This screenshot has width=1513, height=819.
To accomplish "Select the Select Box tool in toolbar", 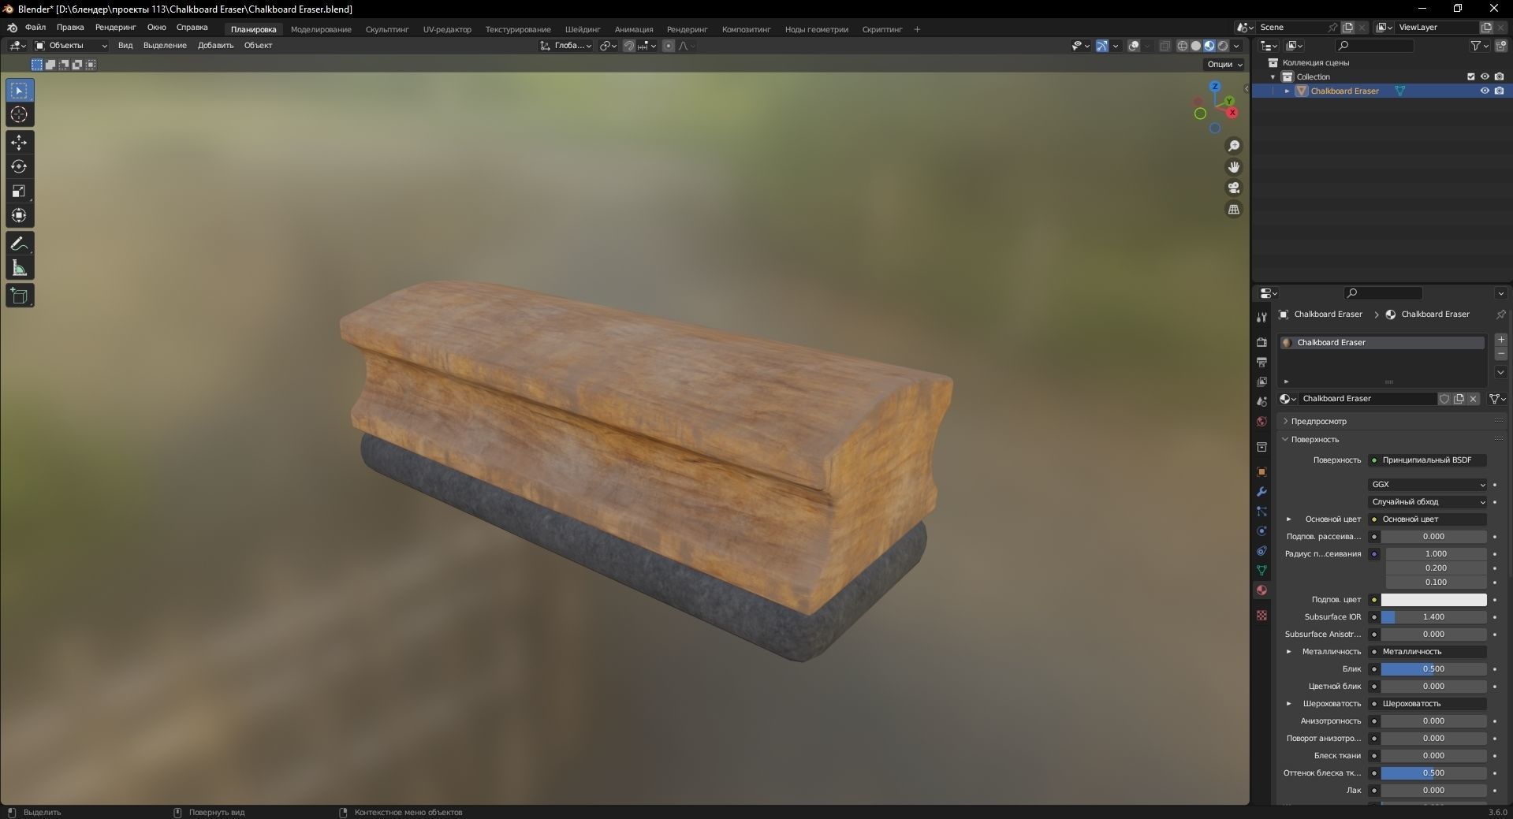I will (19, 91).
